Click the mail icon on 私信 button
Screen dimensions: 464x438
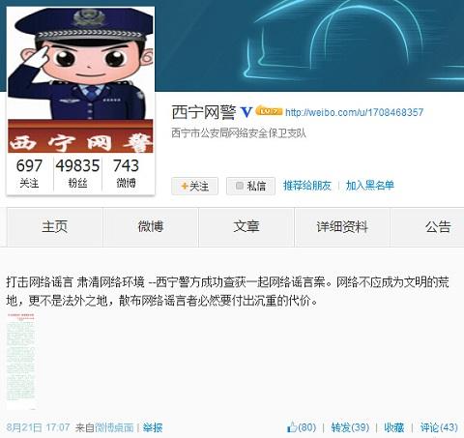pos(240,186)
